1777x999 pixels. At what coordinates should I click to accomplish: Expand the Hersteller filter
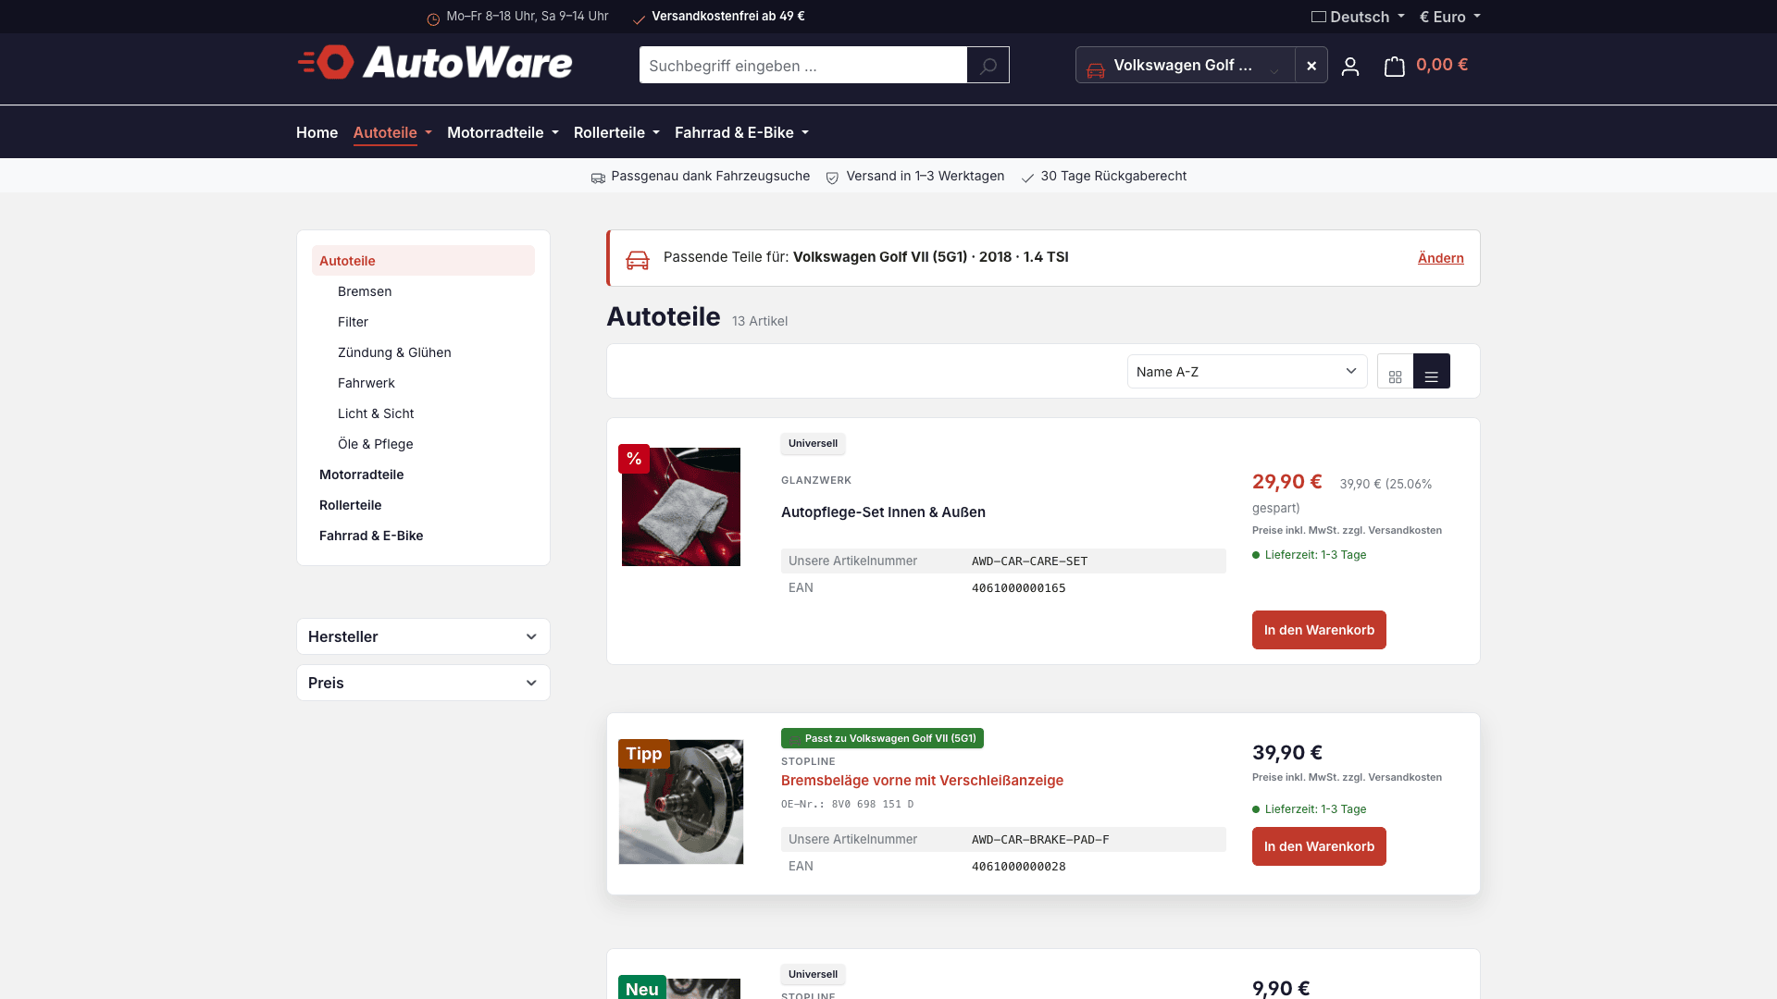point(423,636)
